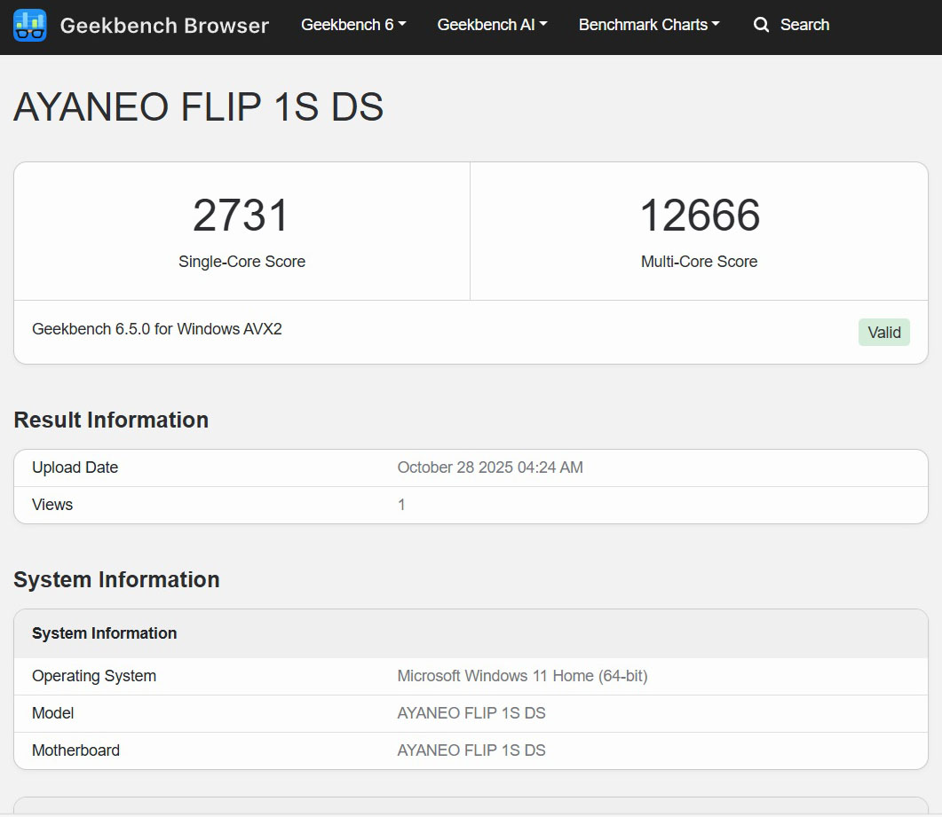This screenshot has width=942, height=817.
Task: Click the Result Information section heading
Action: (111, 420)
